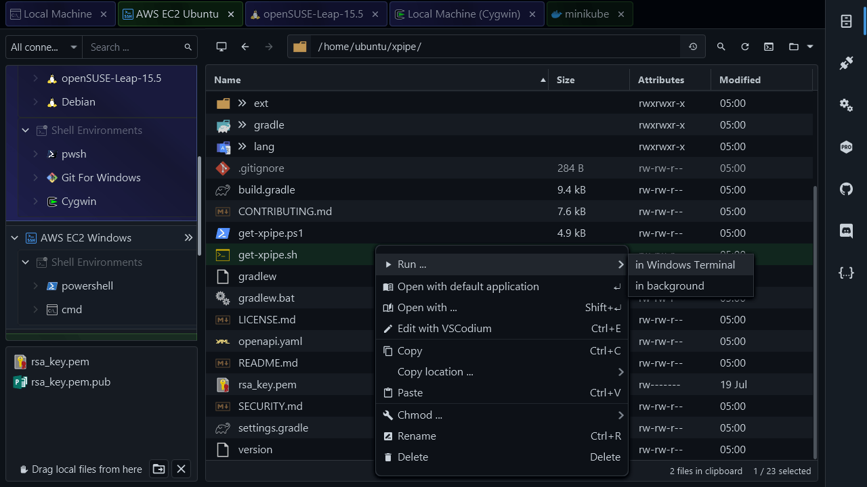Open settings gears icon in right sidebar

point(846,105)
